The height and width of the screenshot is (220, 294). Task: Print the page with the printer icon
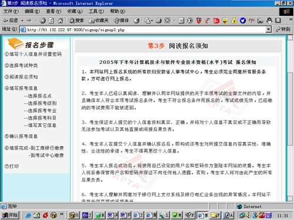tap(159, 21)
